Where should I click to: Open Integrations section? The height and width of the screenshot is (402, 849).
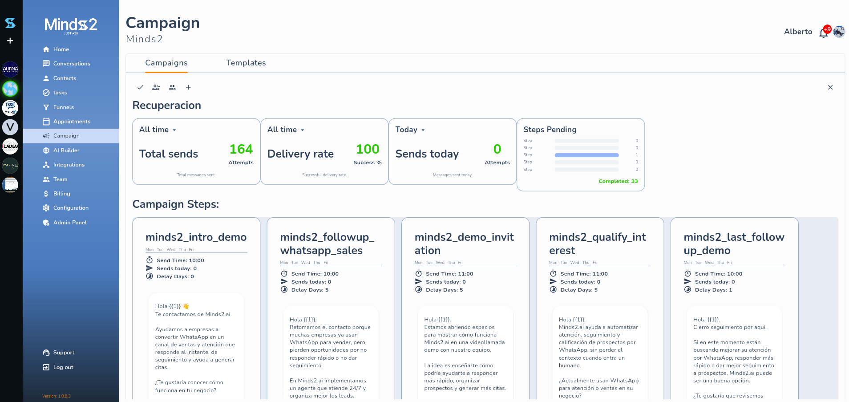[x=71, y=165]
